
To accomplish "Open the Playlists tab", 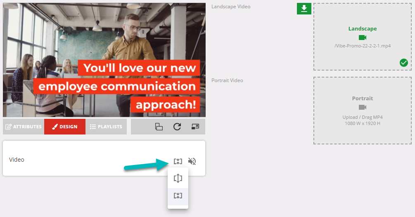I will 106,127.
